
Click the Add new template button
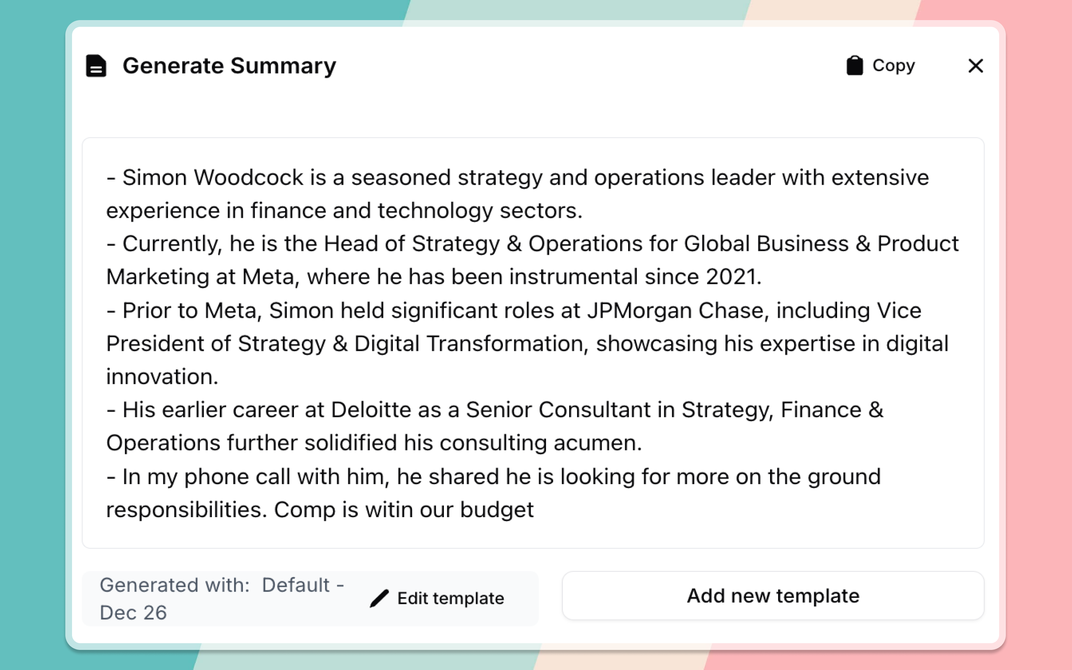point(773,595)
